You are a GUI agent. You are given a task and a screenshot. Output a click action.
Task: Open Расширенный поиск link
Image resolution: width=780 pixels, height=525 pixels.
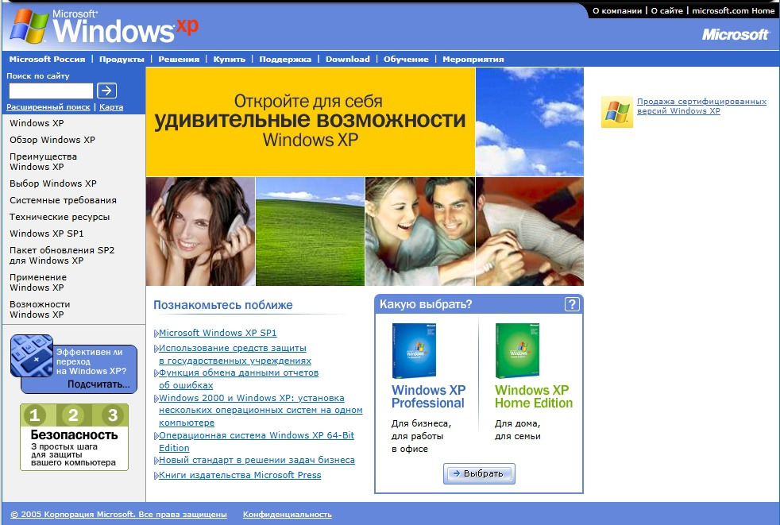48,107
